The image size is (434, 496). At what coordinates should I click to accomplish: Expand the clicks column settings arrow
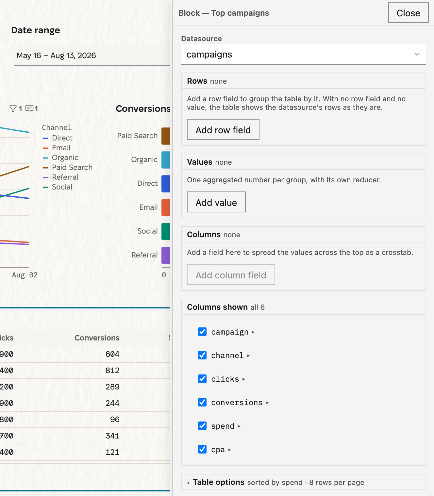(244, 379)
